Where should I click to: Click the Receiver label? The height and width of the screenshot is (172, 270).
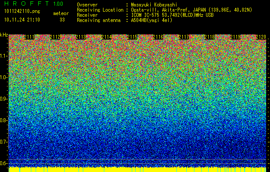87,15
